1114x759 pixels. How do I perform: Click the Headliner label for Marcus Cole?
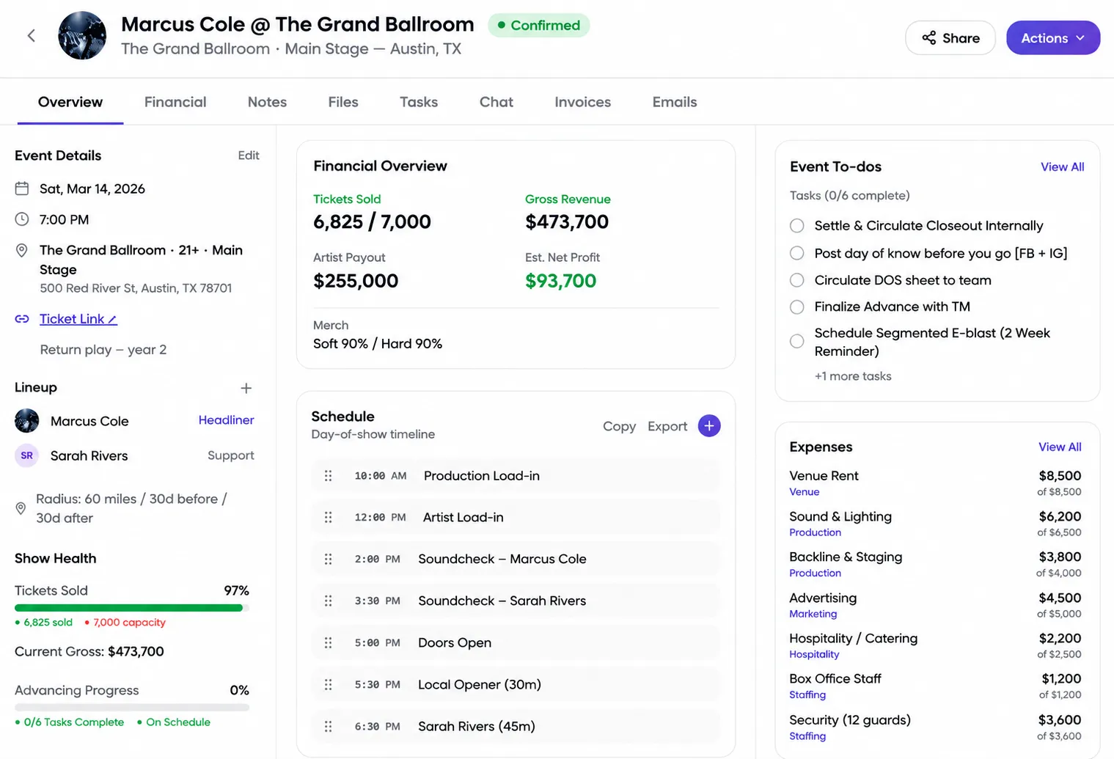[x=226, y=420]
